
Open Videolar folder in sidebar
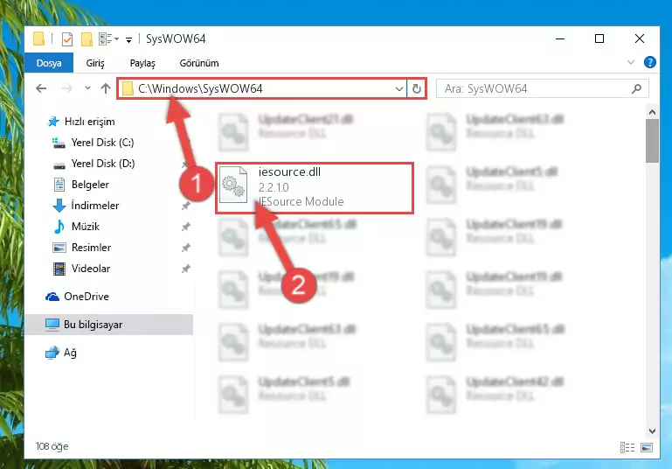point(90,269)
